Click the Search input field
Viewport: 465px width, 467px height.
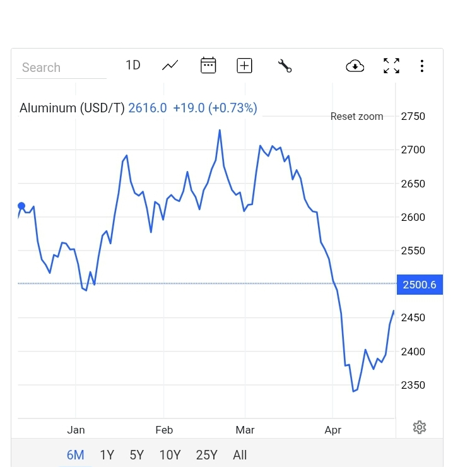click(61, 68)
